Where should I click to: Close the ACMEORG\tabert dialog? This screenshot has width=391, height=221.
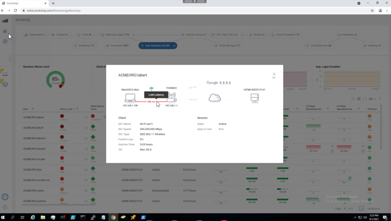(x=274, y=74)
